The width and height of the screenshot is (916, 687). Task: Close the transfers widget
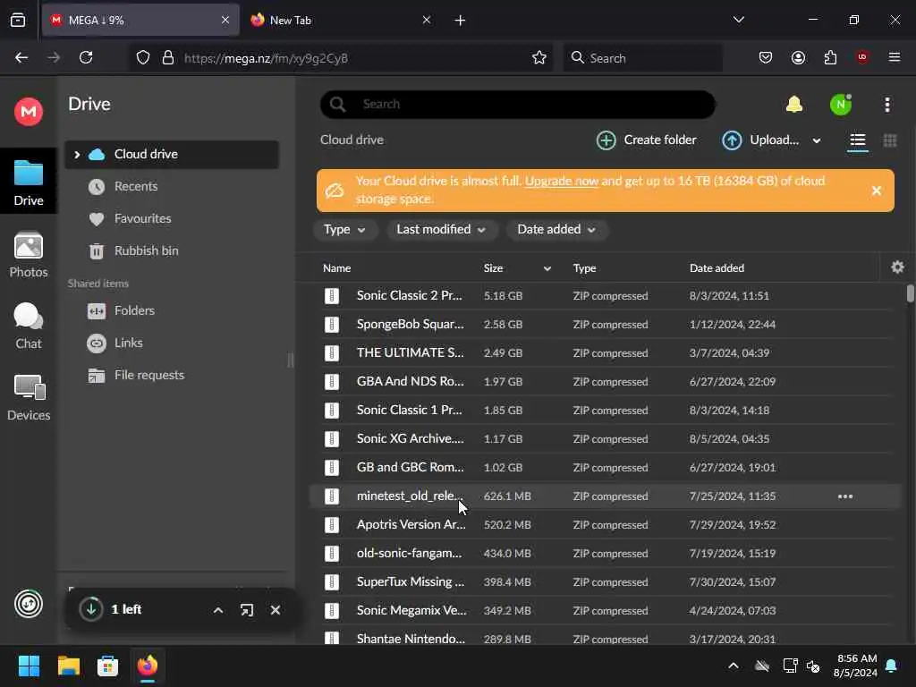tap(276, 610)
